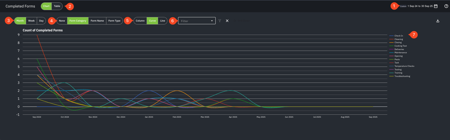The width and height of the screenshot is (450, 140).
Task: Toggle Training series in legend
Action: click(x=396, y=73)
